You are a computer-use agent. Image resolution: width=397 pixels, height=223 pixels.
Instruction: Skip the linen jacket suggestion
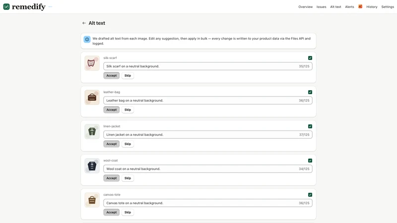pos(128,144)
